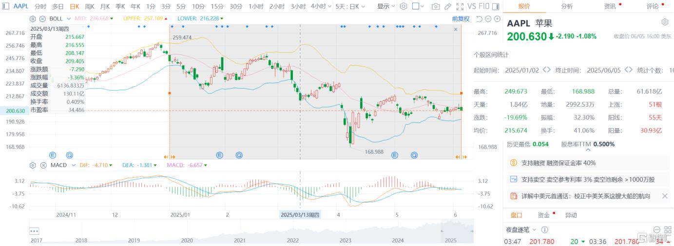674x246 pixels.
Task: Open the 评论 comments tab
Action: (x=652, y=6)
